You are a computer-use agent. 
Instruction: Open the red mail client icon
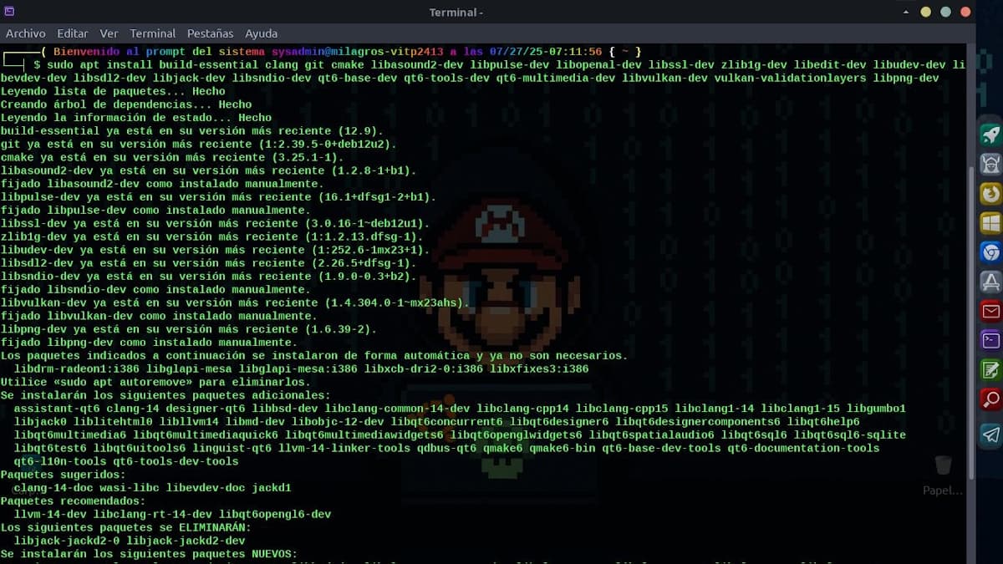point(990,312)
